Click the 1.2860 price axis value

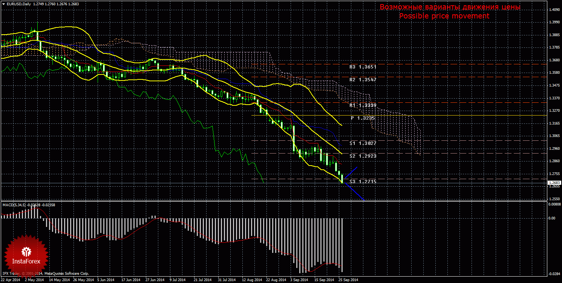point(554,161)
